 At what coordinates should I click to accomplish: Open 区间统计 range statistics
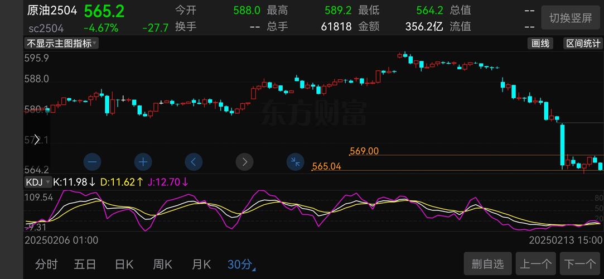(583, 43)
